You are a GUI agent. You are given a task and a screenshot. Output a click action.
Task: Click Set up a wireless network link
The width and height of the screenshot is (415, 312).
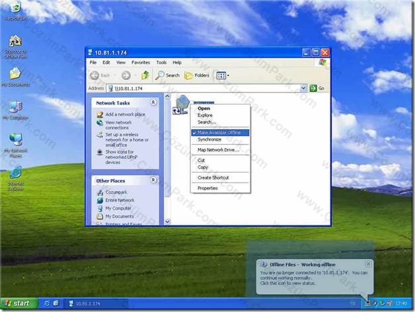click(x=127, y=139)
